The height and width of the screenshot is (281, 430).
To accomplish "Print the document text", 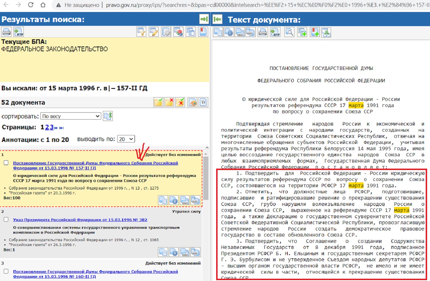I will tap(263, 32).
